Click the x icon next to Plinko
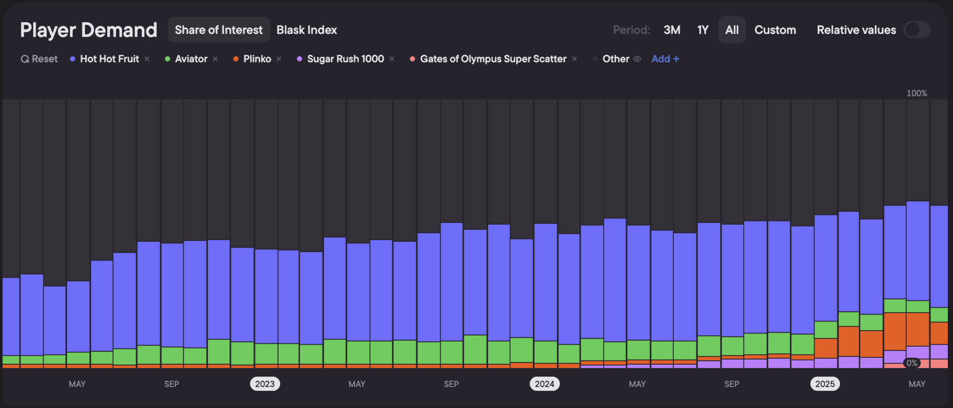The width and height of the screenshot is (953, 408). coord(279,59)
